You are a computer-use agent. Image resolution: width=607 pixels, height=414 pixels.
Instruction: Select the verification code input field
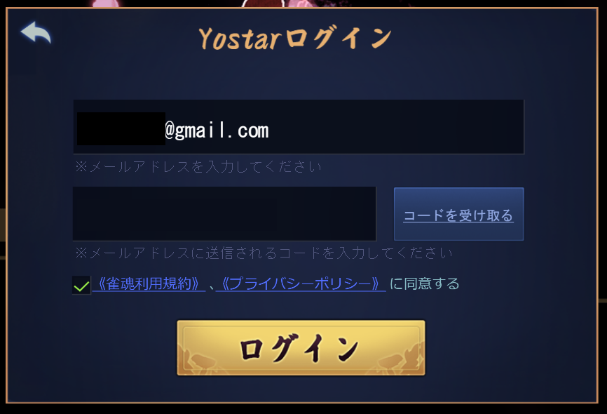224,213
